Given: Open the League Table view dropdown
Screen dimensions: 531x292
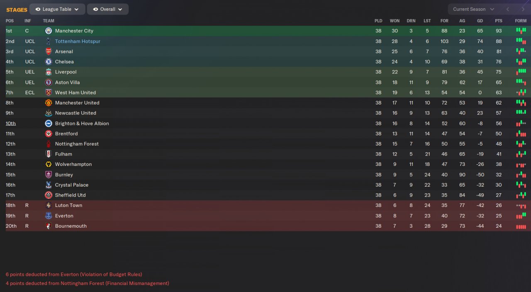Looking at the screenshot, I should pos(57,9).
